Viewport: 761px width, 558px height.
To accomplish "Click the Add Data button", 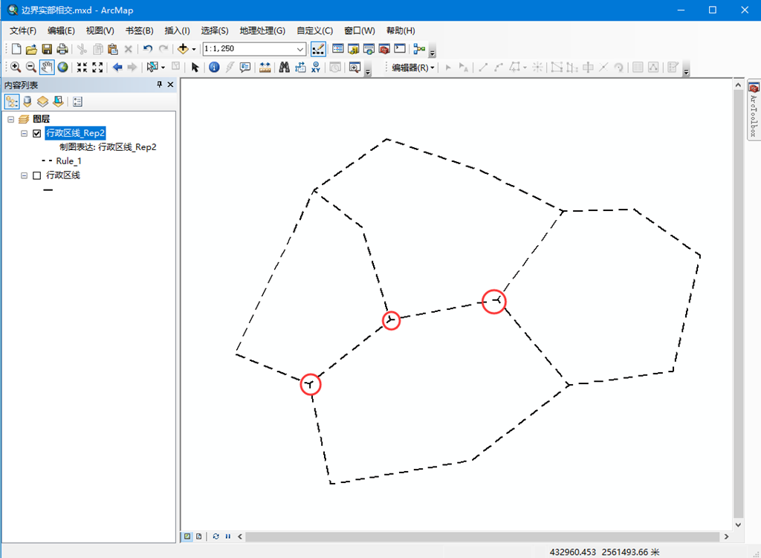I will (x=183, y=49).
